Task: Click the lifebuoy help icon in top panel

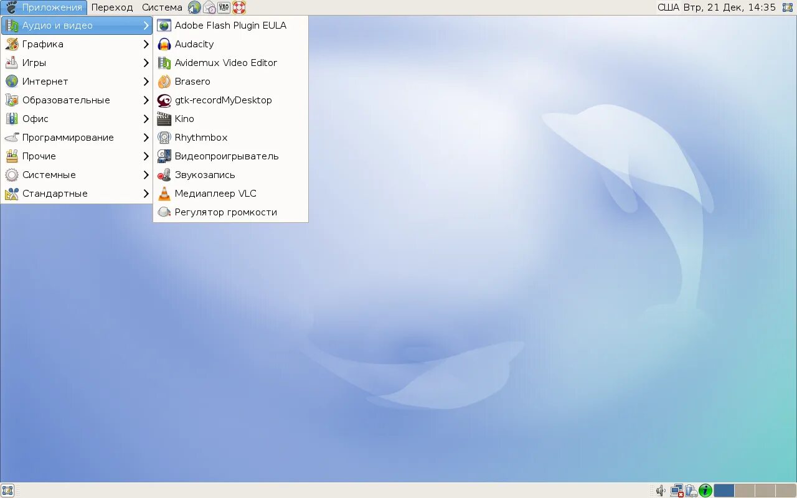Action: [239, 7]
